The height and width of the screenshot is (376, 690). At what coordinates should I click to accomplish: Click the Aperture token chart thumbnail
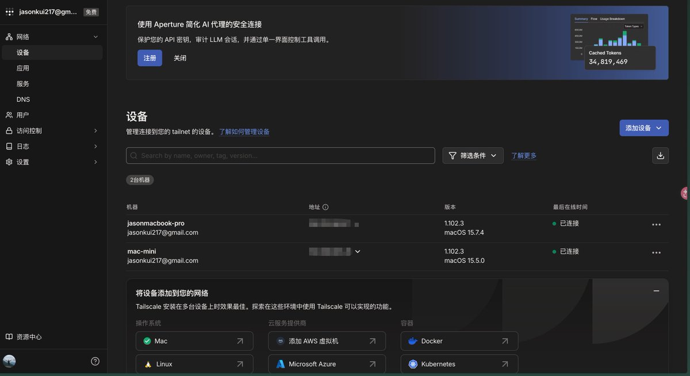click(613, 42)
